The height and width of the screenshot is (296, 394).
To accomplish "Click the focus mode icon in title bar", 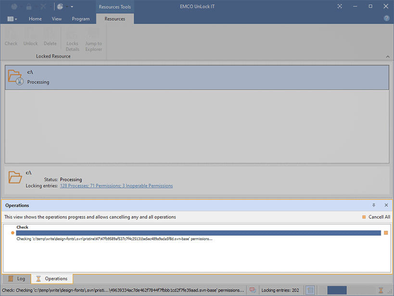I will pyautogui.click(x=340, y=6).
